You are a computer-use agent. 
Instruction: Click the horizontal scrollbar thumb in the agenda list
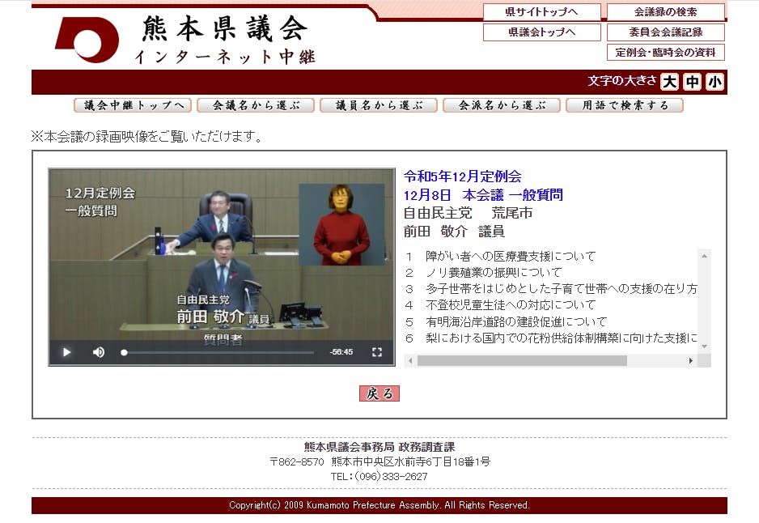522,361
